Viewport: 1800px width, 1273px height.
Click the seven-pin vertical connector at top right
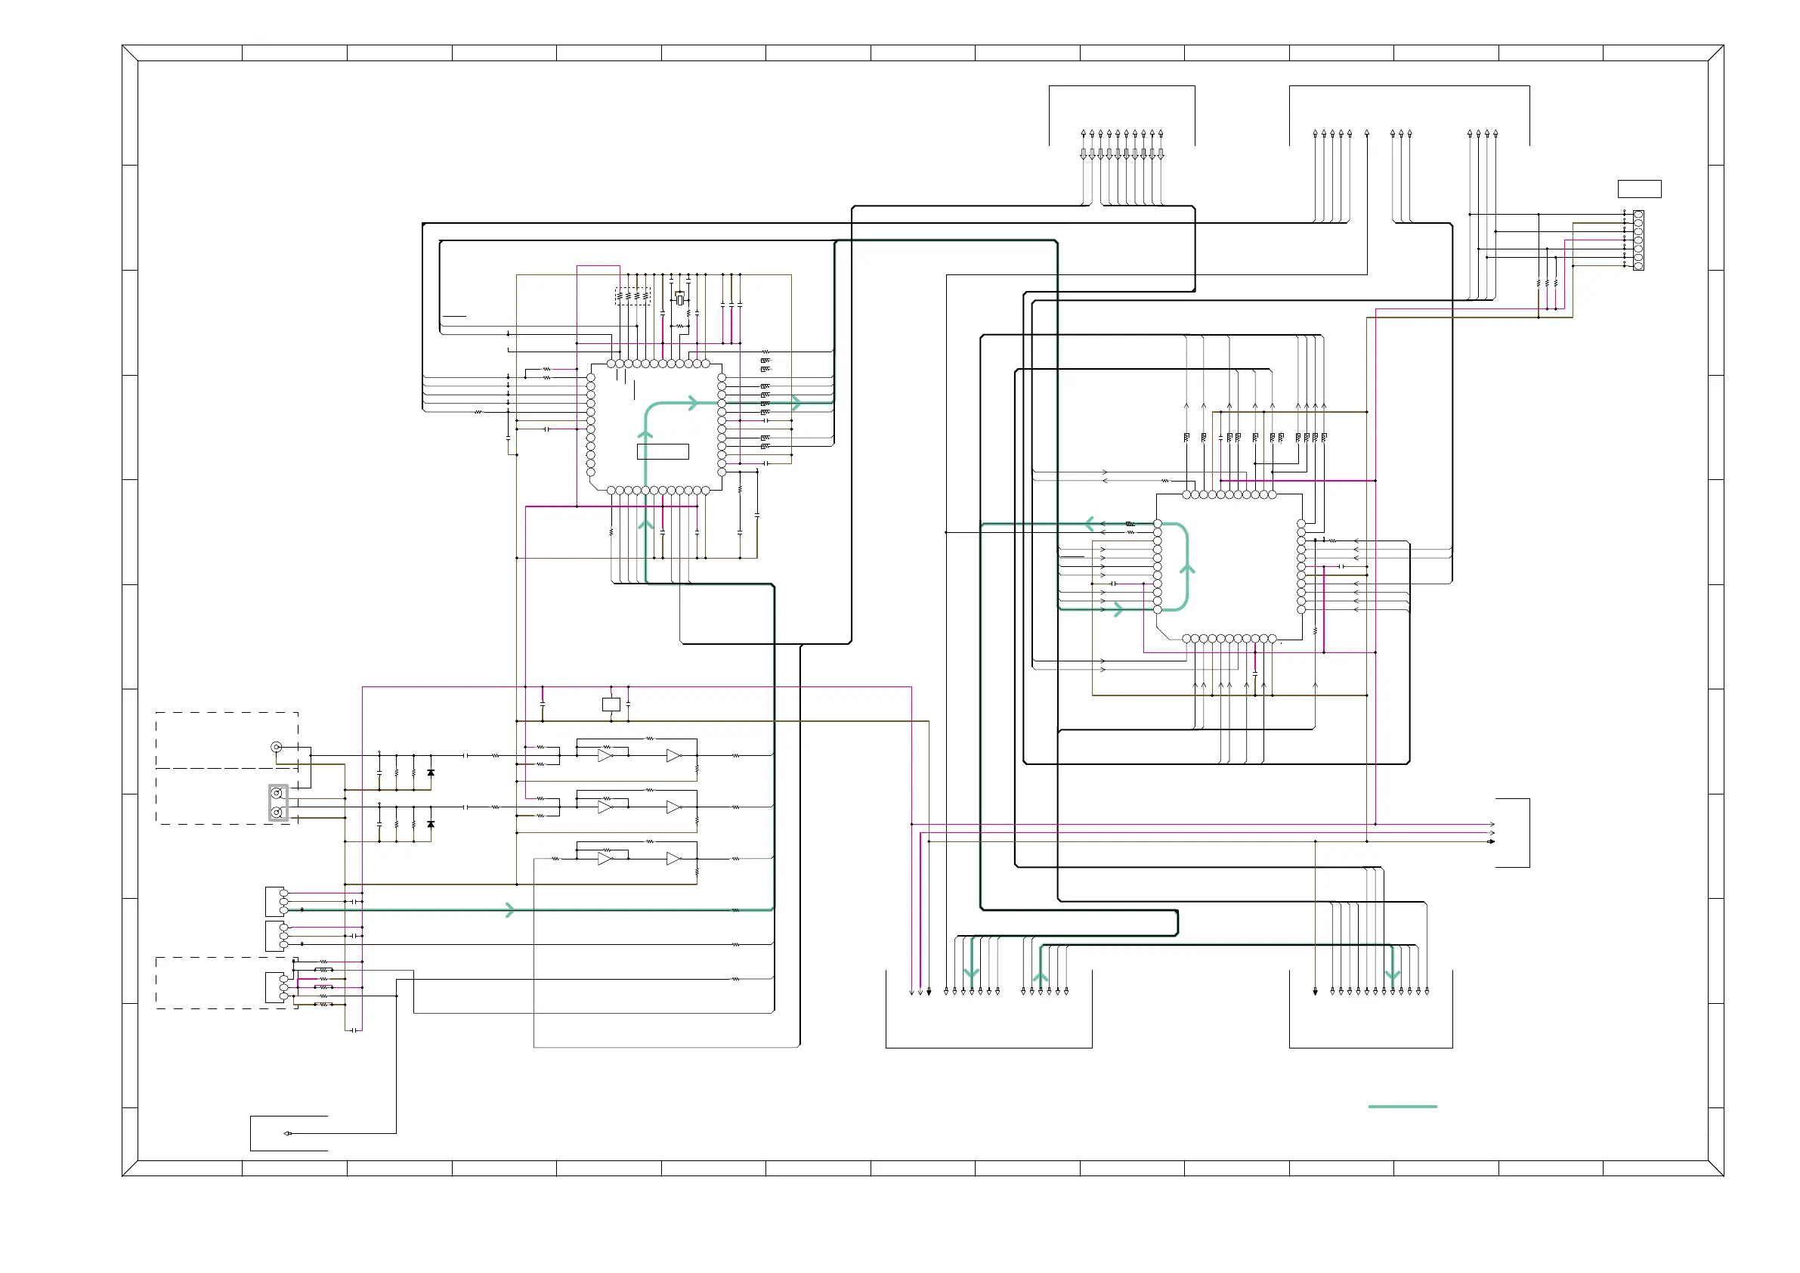click(1638, 240)
